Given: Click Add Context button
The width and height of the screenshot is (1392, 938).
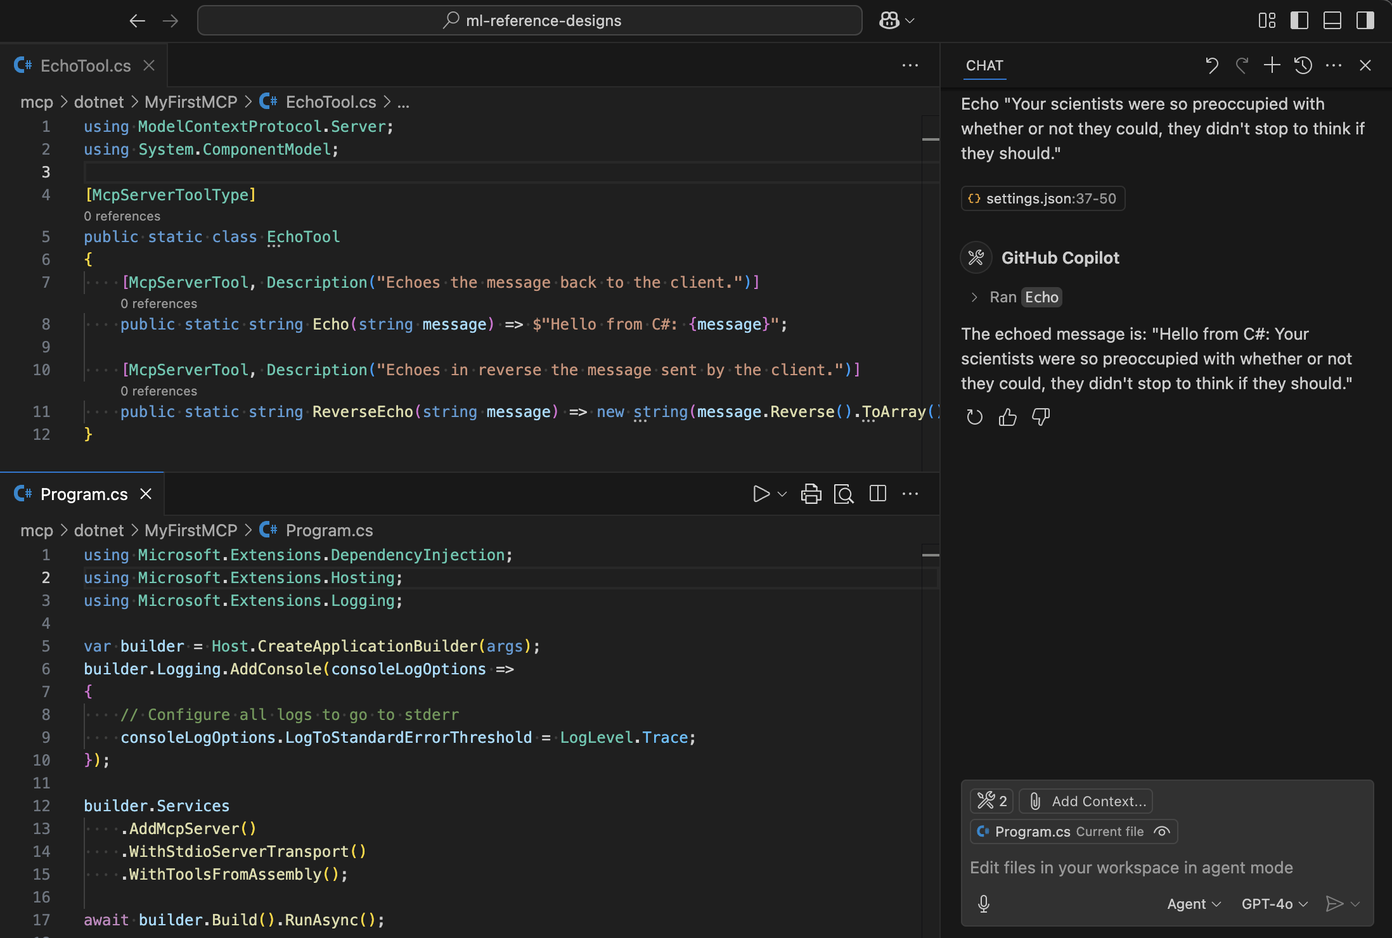Looking at the screenshot, I should click(1086, 801).
